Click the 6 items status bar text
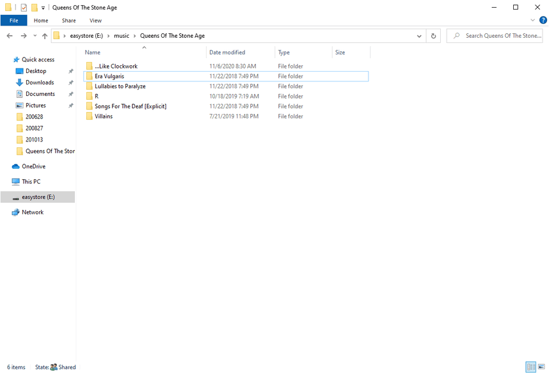Viewport: 549px width, 373px height. pos(16,367)
